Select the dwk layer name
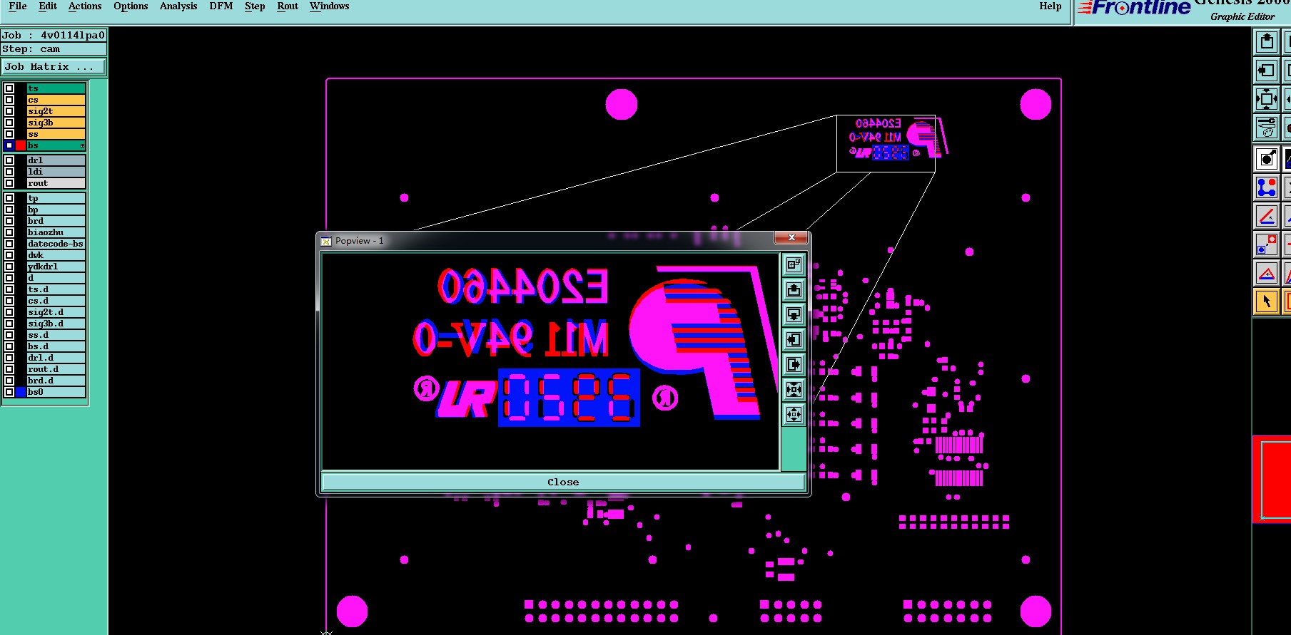1291x635 pixels. click(x=56, y=255)
